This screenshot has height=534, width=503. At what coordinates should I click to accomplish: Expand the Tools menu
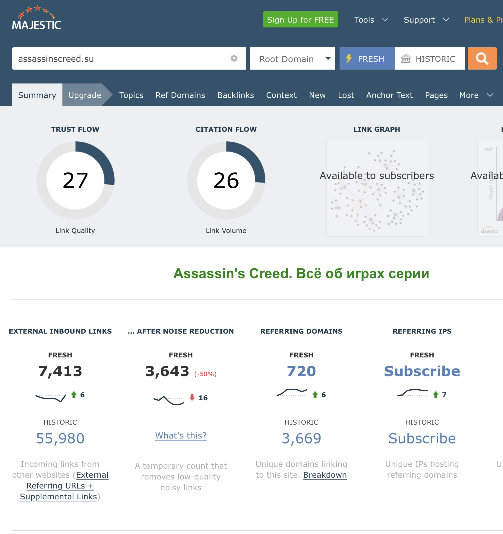[x=371, y=20]
